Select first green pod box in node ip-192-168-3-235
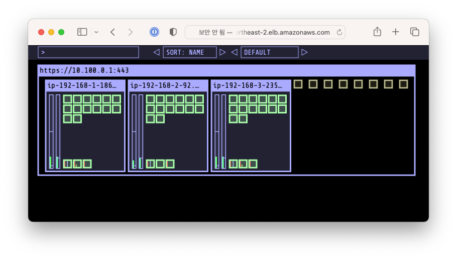This screenshot has height=259, width=457. coord(233,99)
